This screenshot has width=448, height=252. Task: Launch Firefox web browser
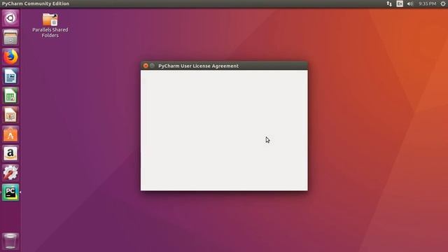(10, 57)
